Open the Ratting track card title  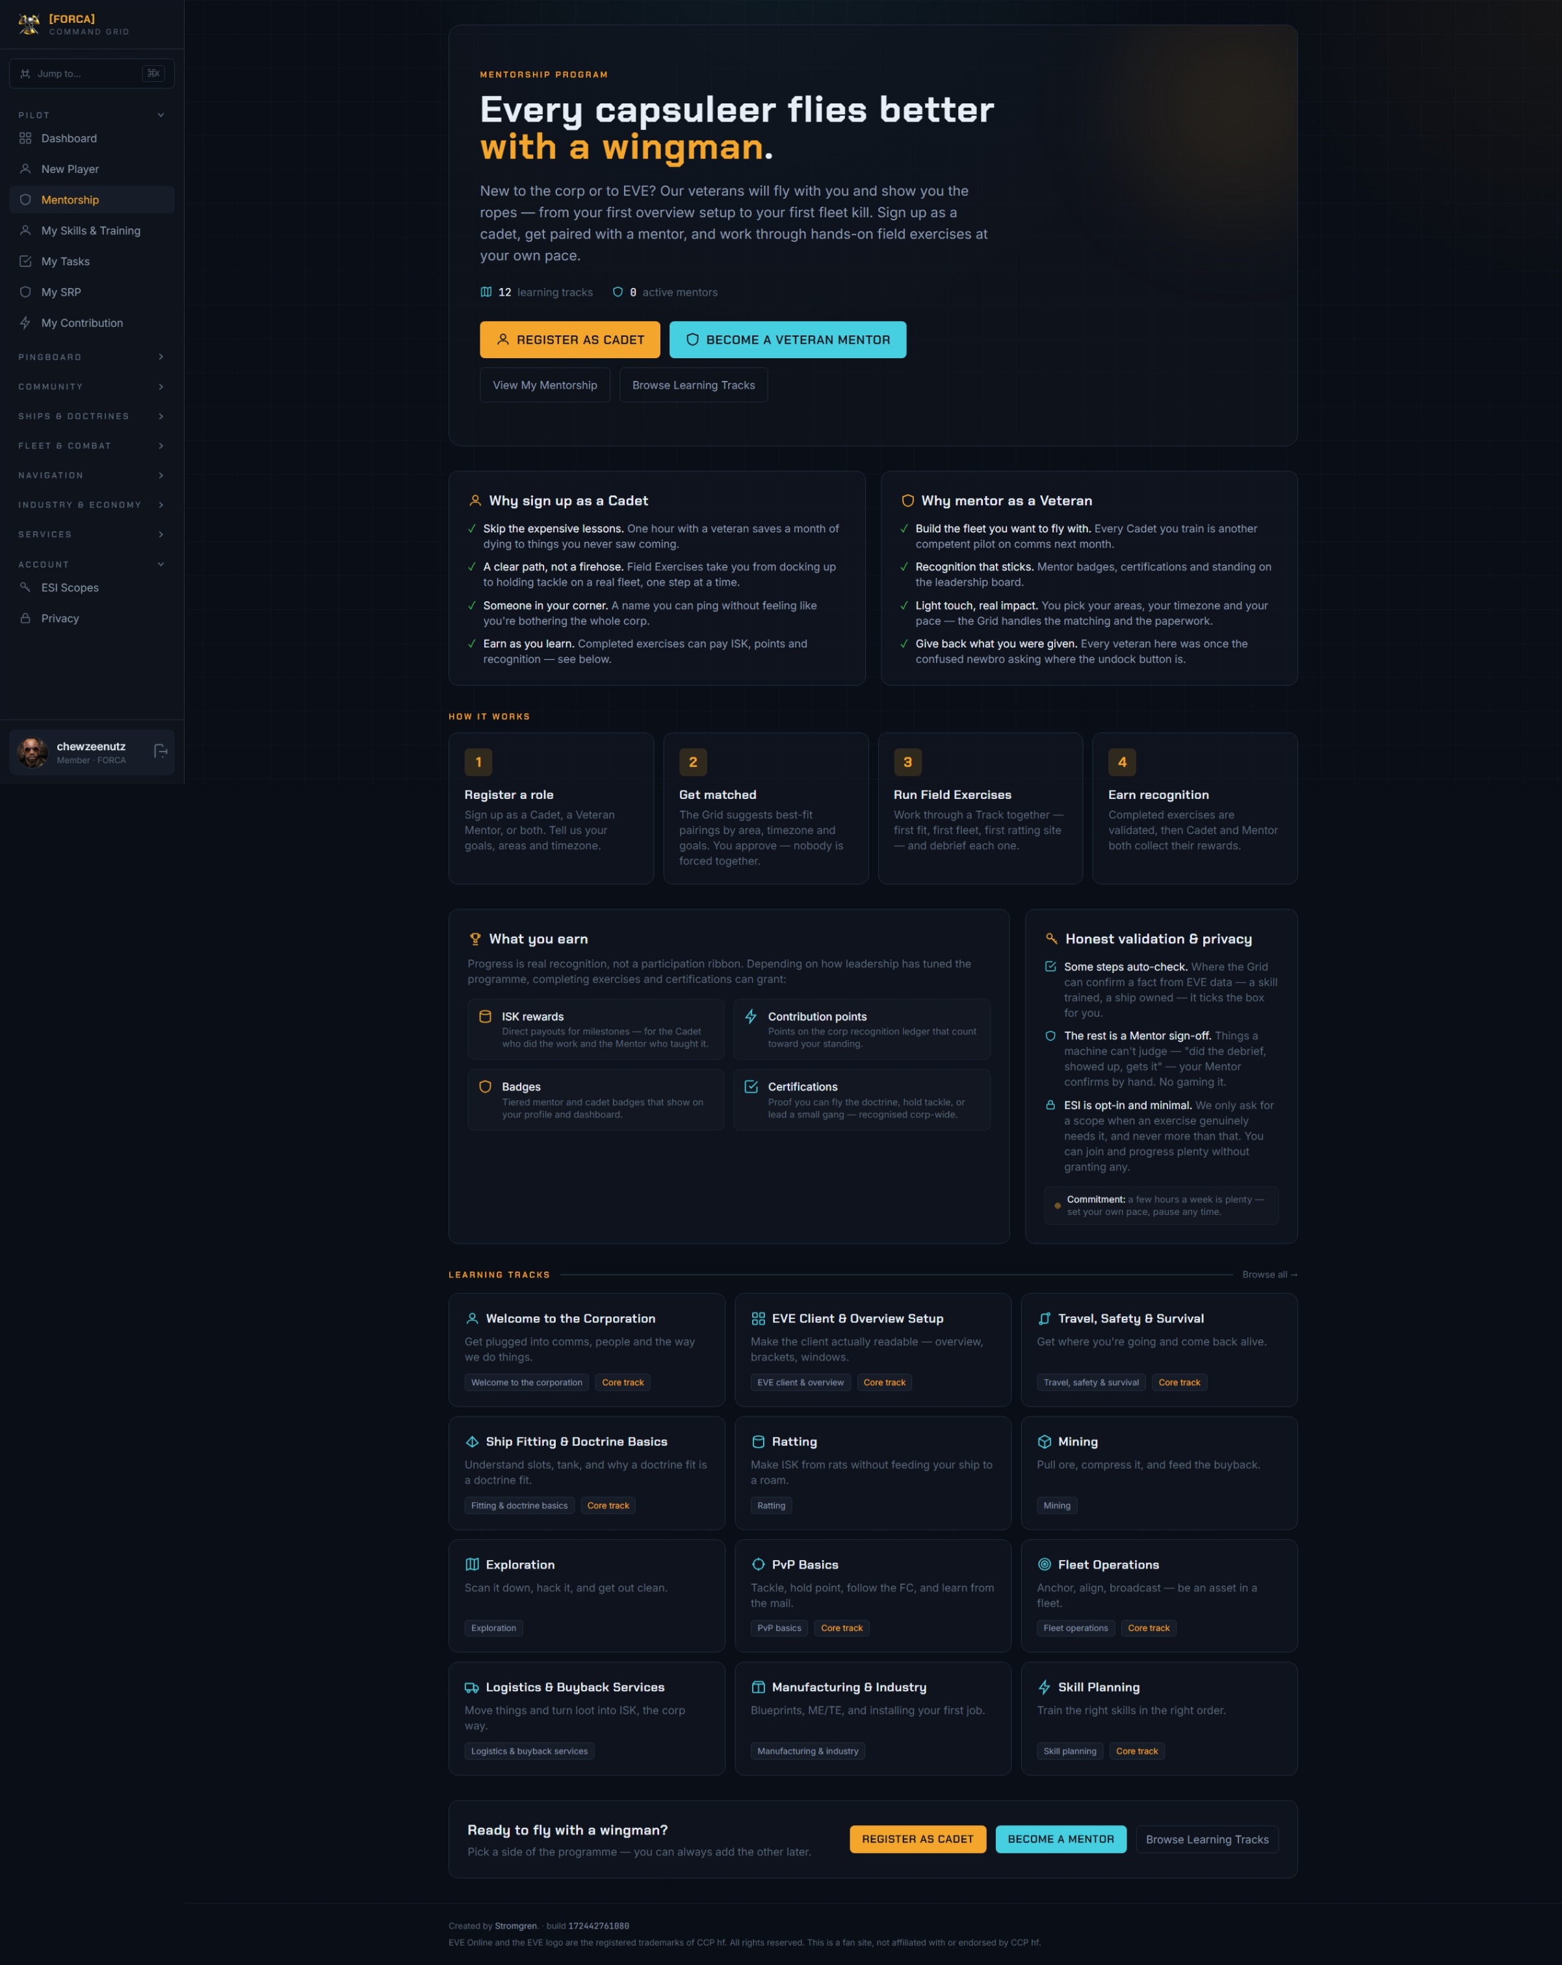tap(794, 1443)
